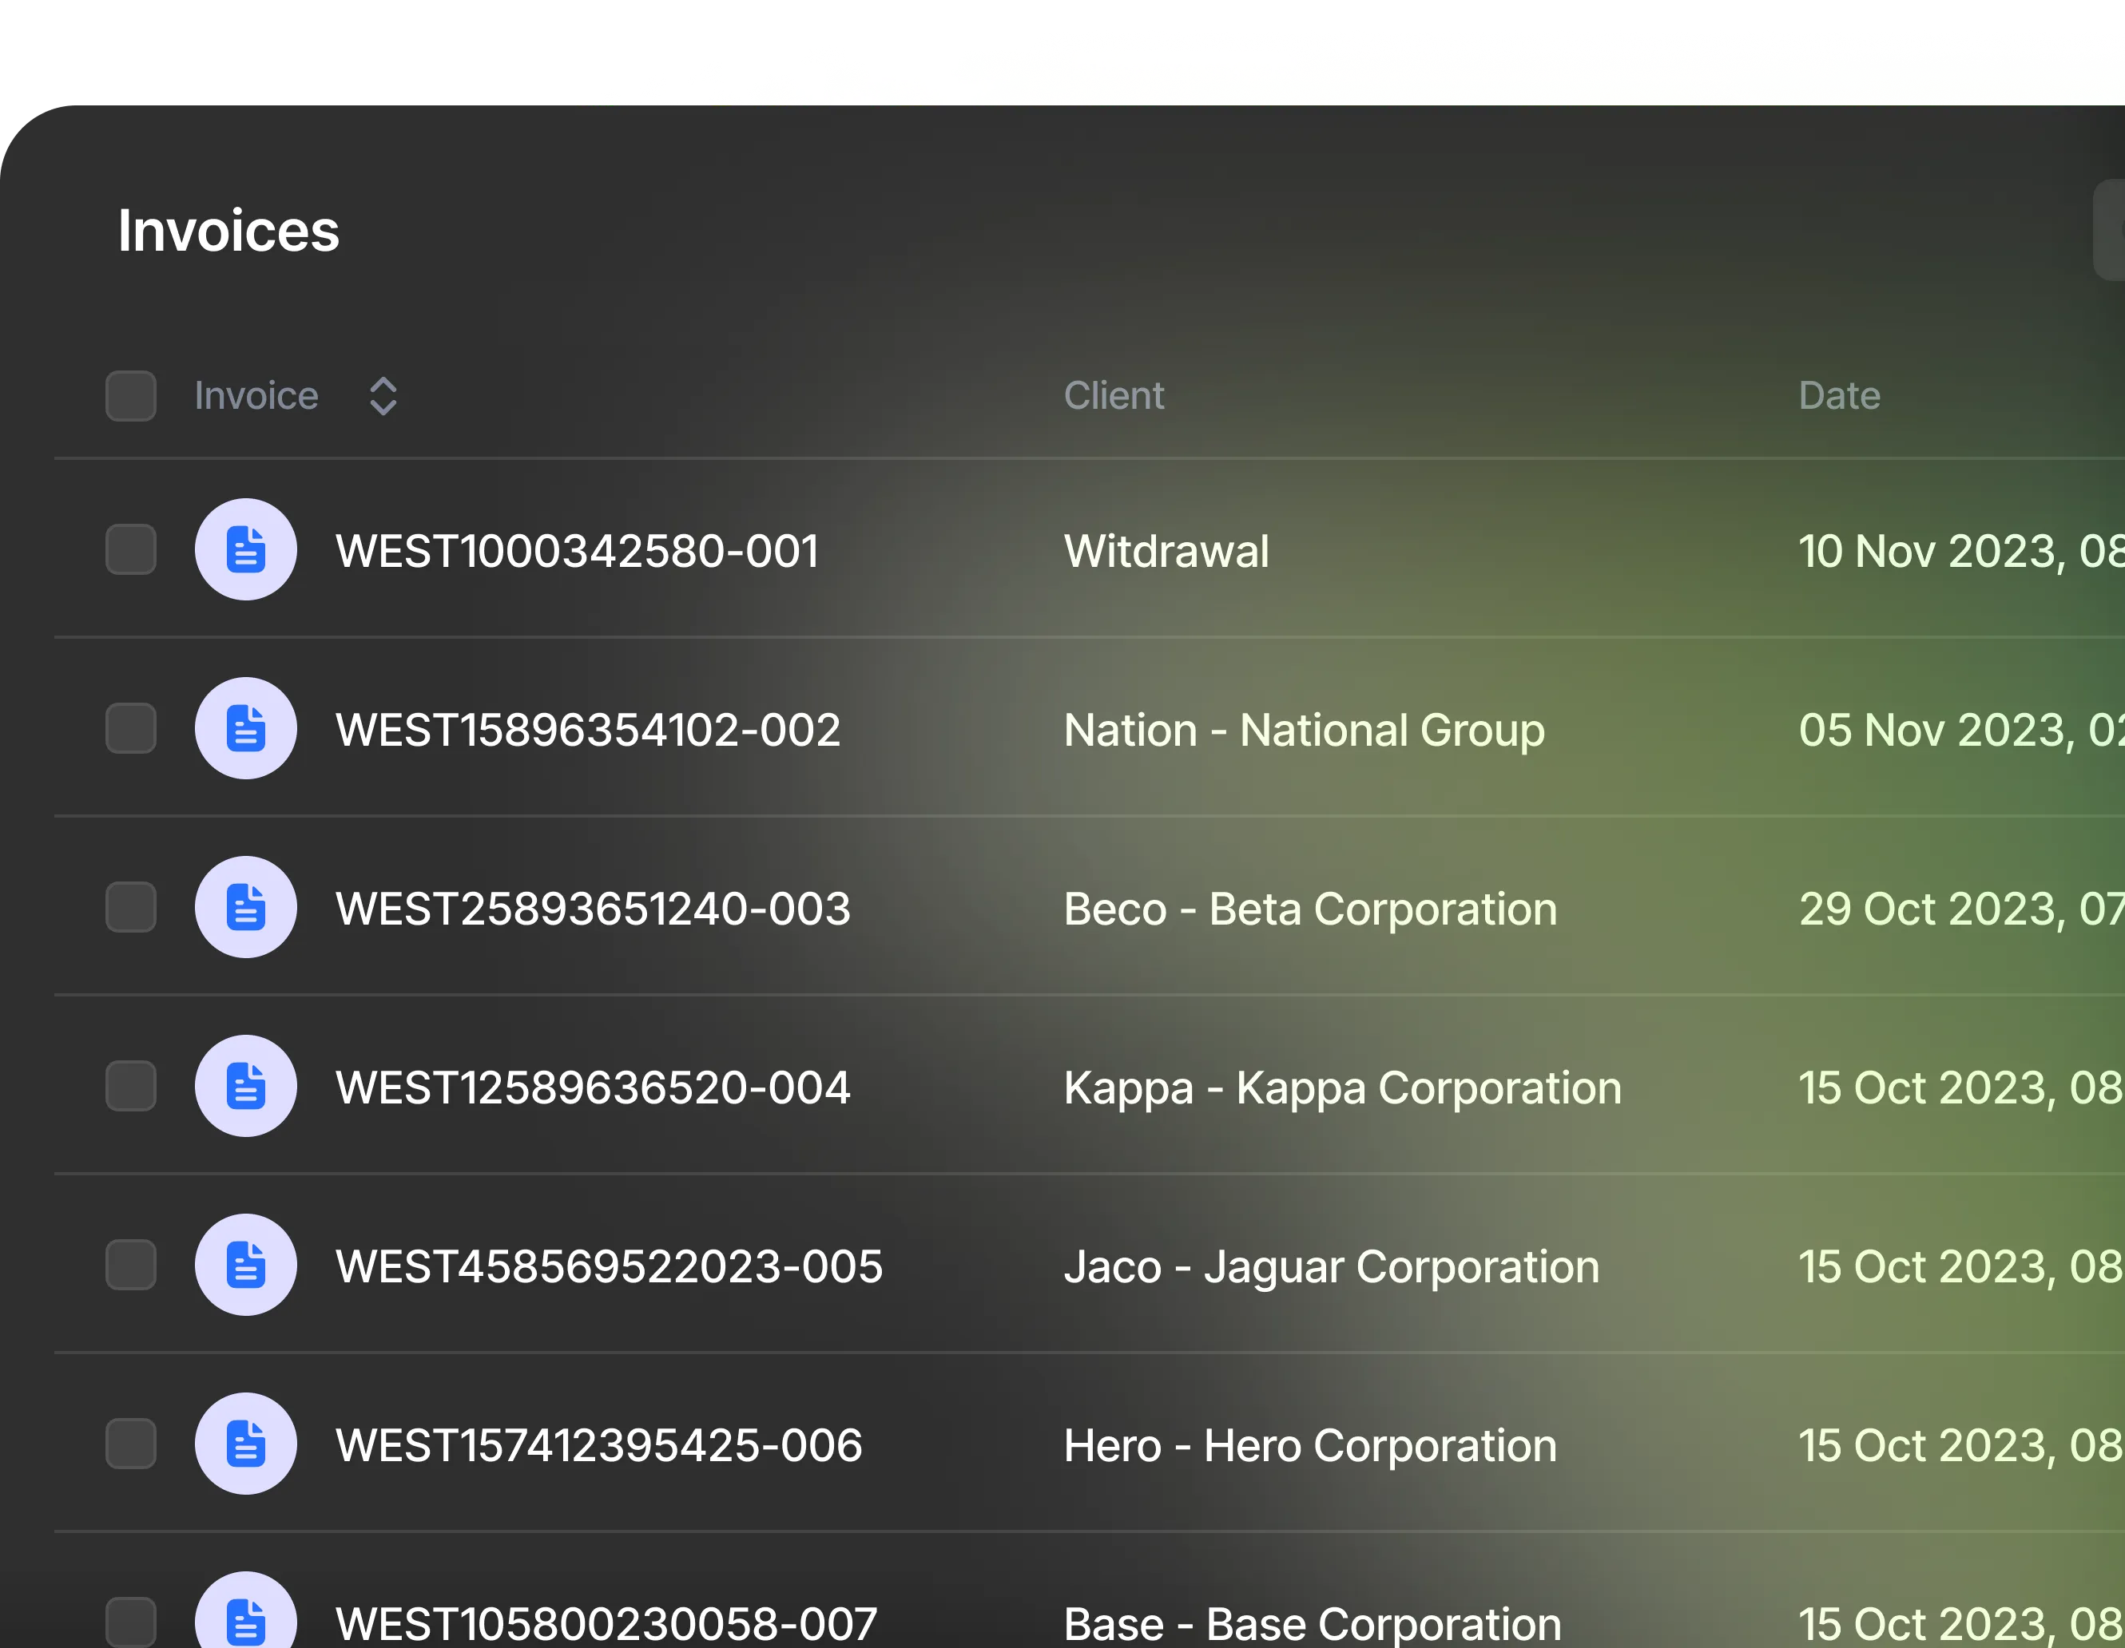Click document icon for invoice WEST157412395425-006
This screenshot has width=2125, height=1648.
(245, 1444)
